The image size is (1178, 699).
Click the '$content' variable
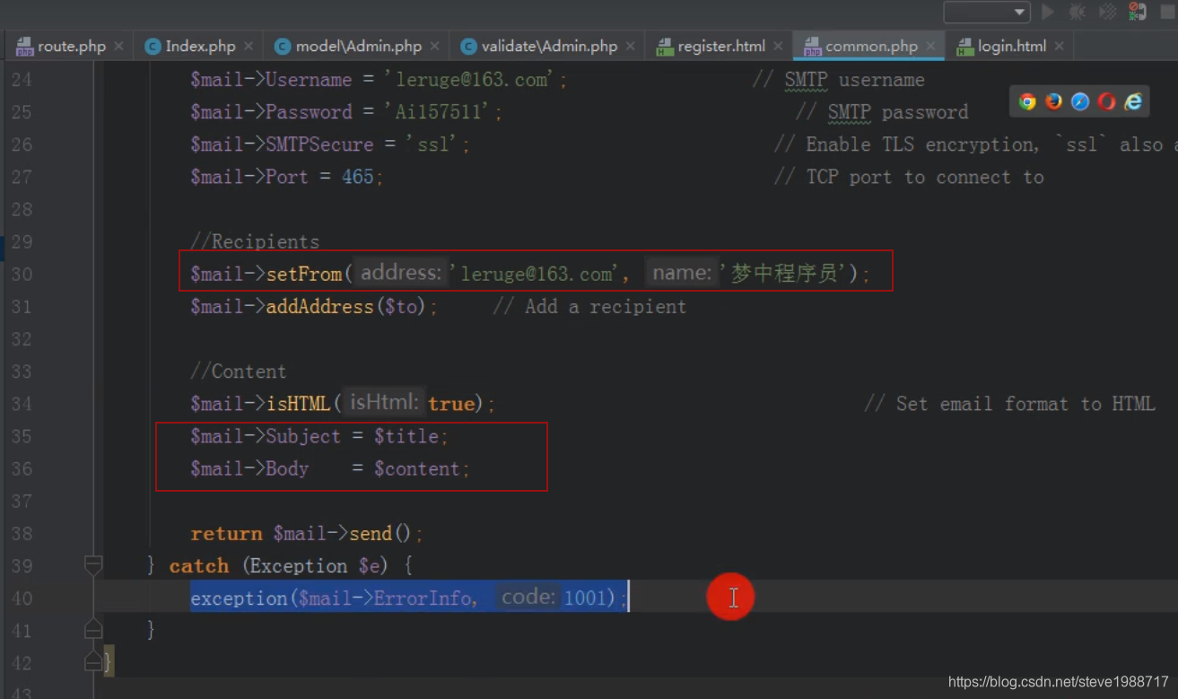click(x=417, y=468)
